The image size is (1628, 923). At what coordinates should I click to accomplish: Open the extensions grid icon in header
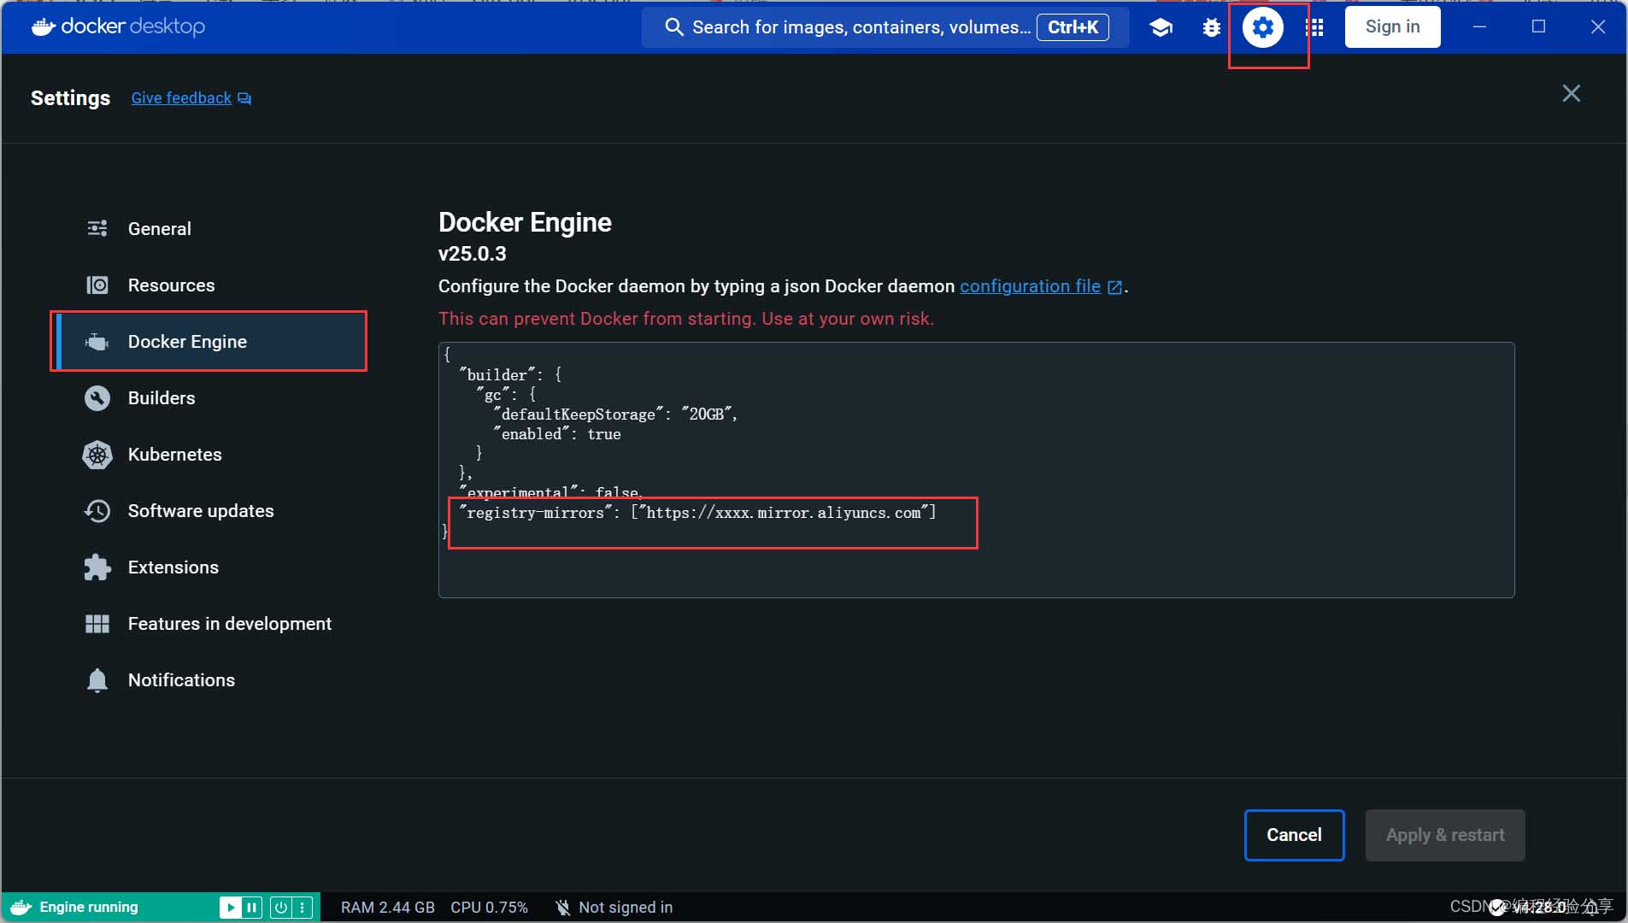(1314, 27)
